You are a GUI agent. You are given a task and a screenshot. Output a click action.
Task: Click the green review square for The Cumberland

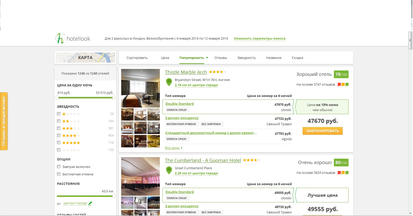347,173
